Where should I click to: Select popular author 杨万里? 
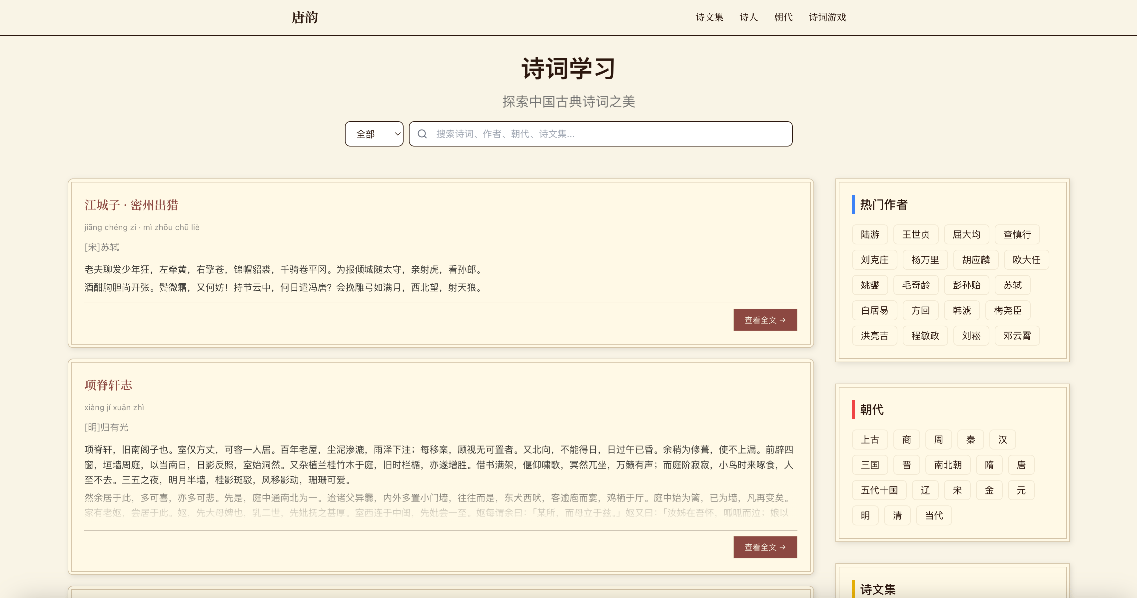pyautogui.click(x=925, y=260)
